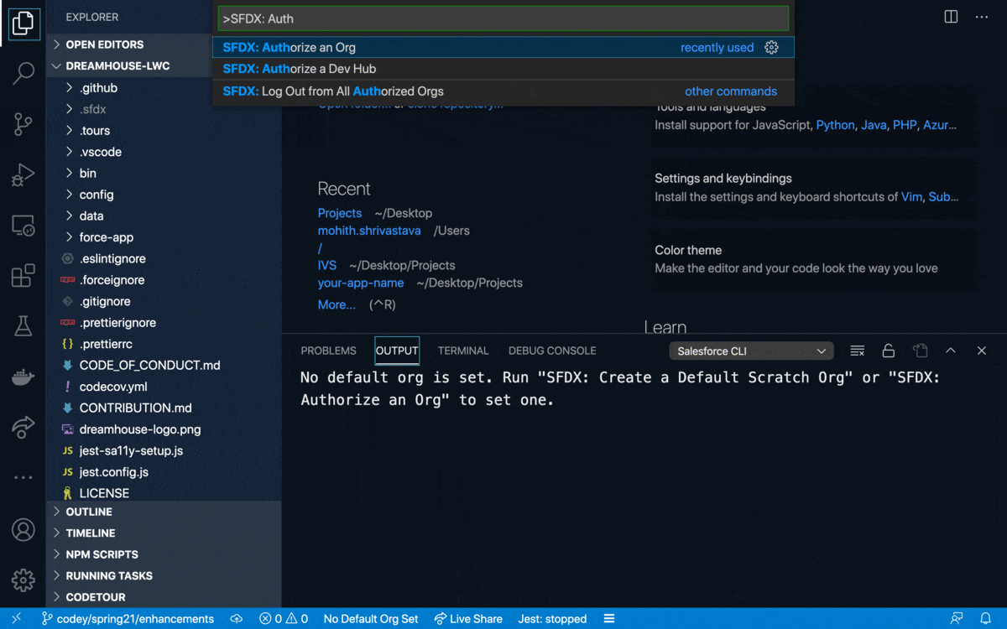
Task: Click the command palette input field
Action: point(503,18)
